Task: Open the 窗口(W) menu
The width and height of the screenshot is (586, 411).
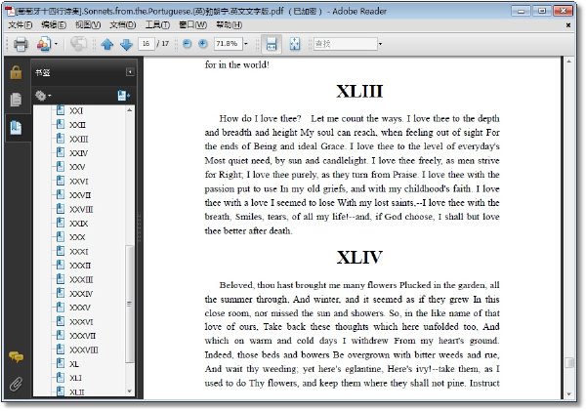Action: [192, 25]
